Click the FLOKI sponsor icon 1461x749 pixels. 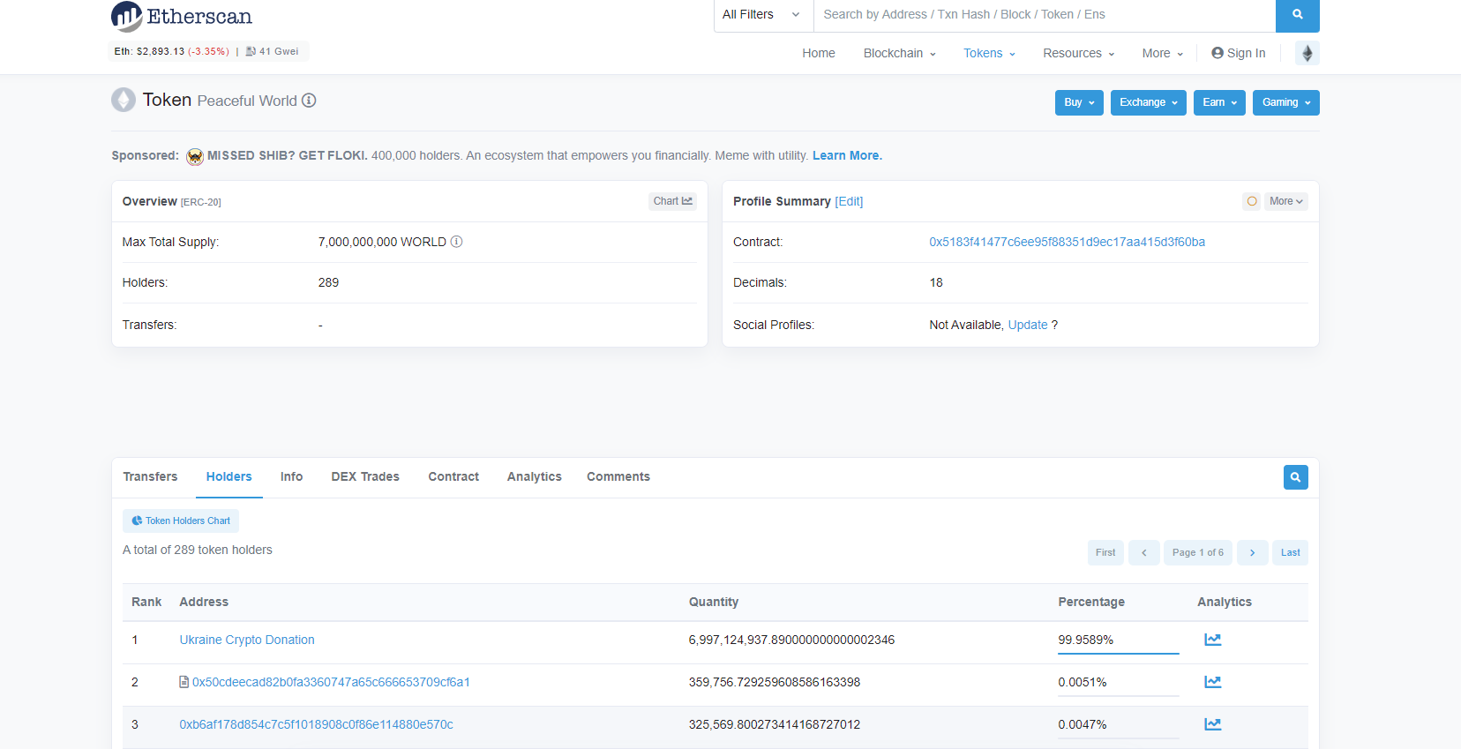195,156
